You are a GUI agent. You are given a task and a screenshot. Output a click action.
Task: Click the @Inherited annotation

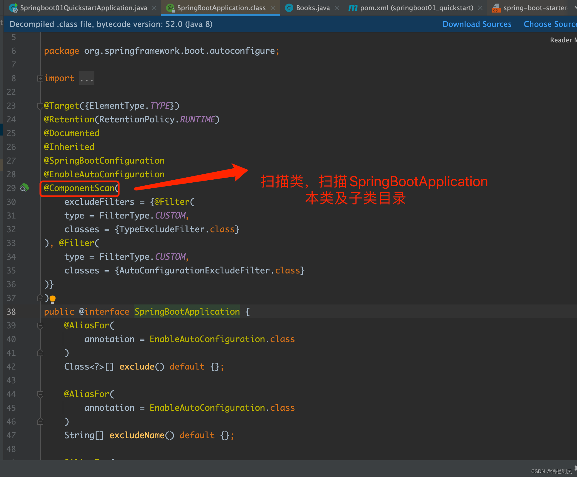[69, 147]
